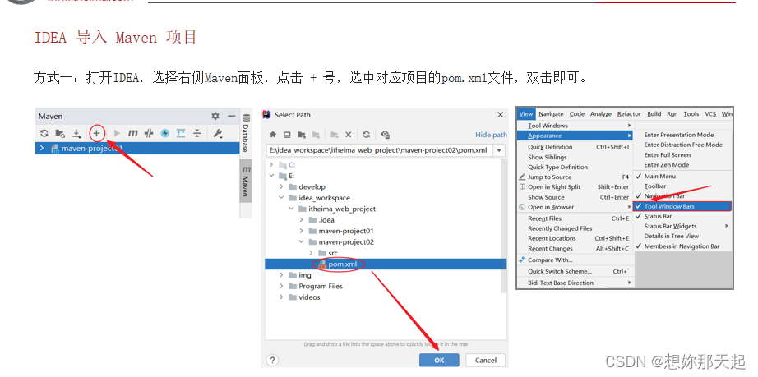Screen dimensions: 758x377
Task: Open the View menu
Action: coord(525,114)
